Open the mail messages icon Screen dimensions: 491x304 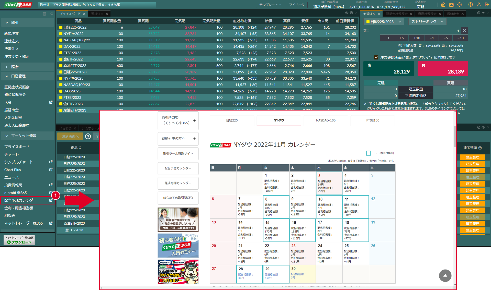point(451,5)
